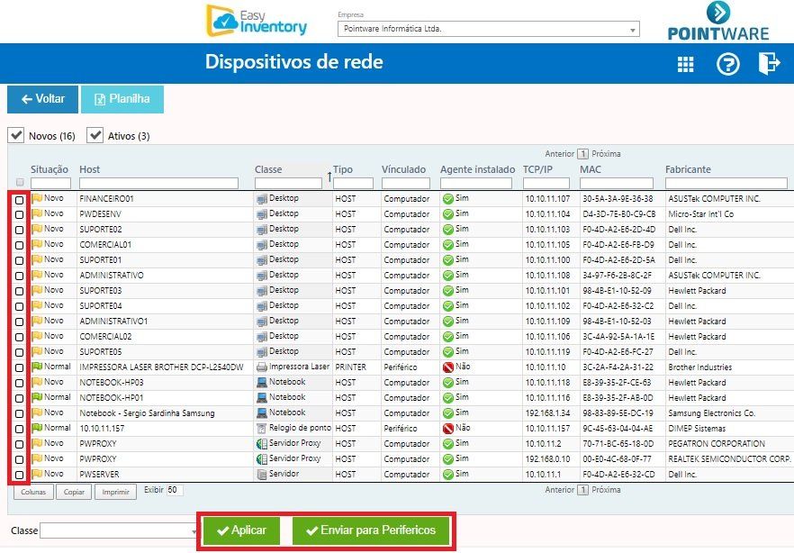Open the Empresa dropdown
Screen dimensions: 794x553
tap(489, 29)
